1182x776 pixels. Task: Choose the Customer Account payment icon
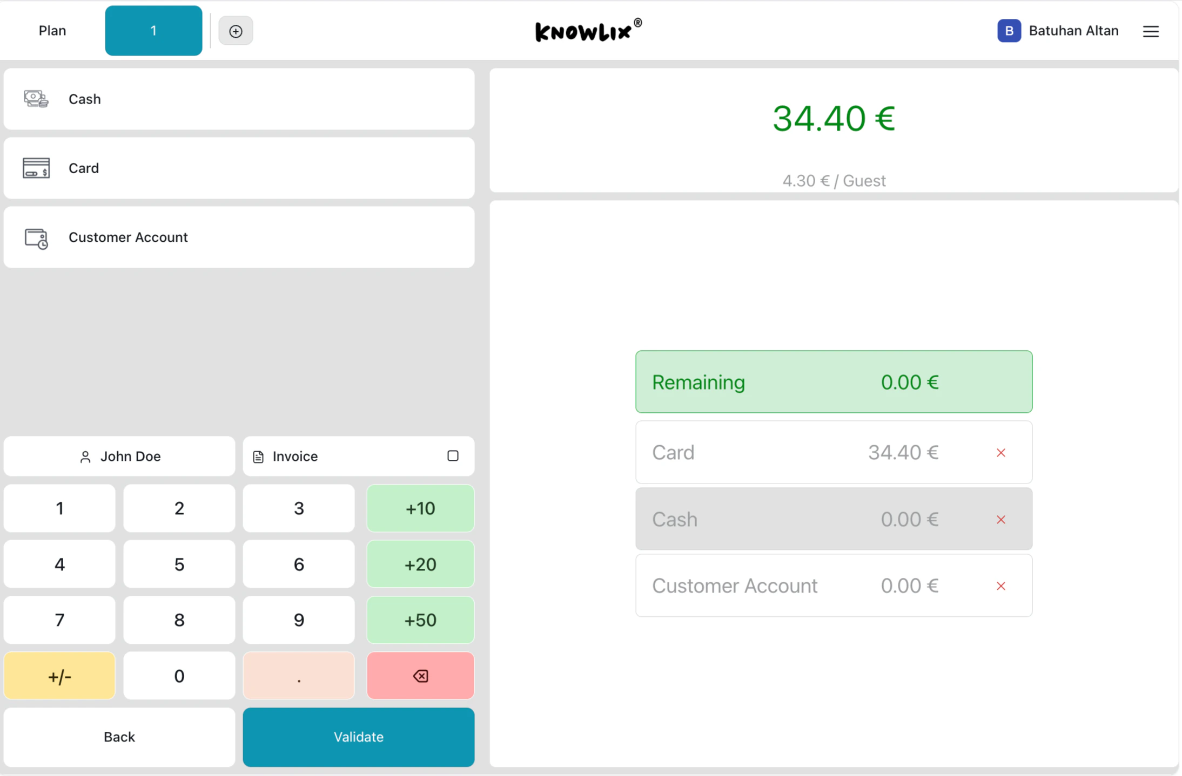point(35,237)
